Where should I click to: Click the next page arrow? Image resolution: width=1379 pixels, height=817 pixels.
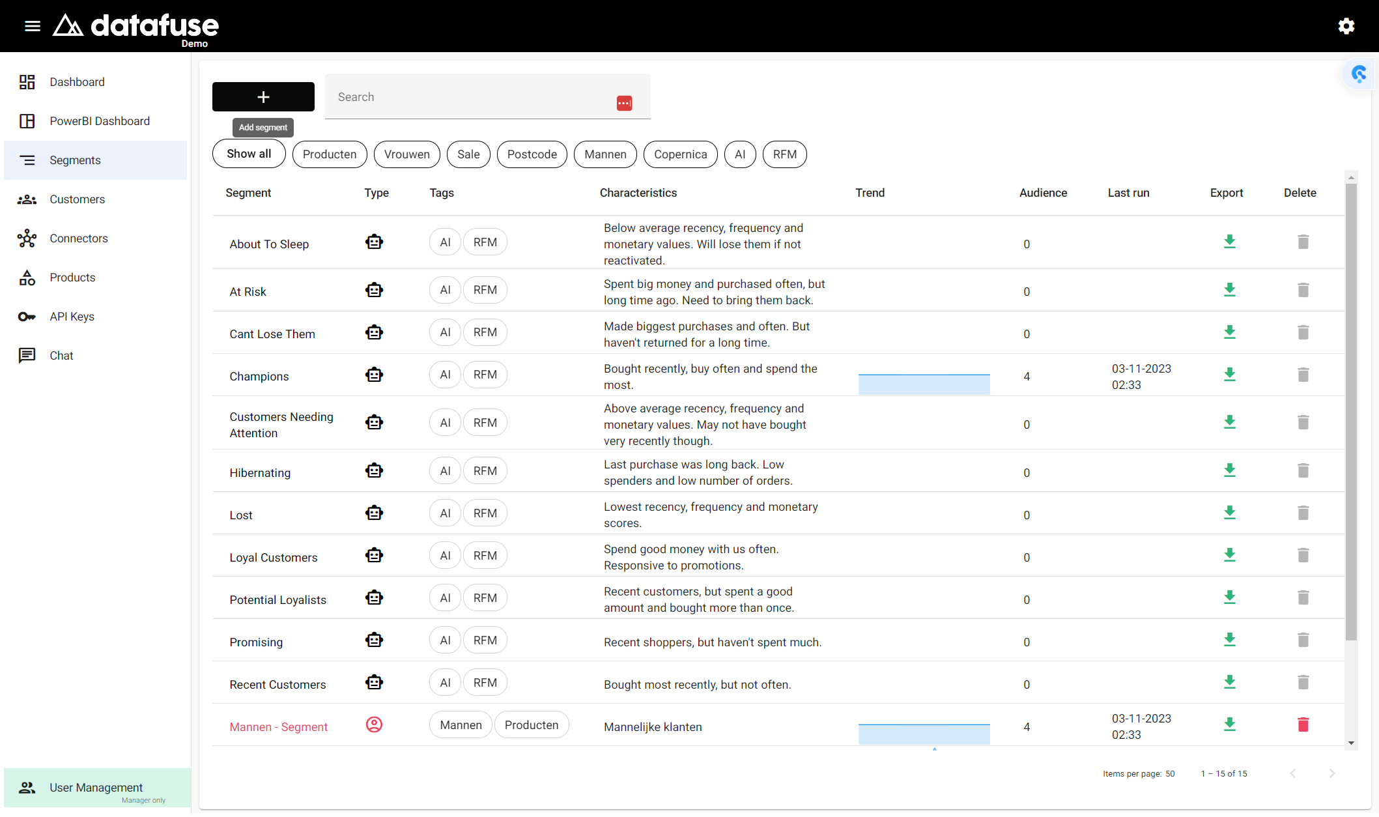tap(1332, 773)
